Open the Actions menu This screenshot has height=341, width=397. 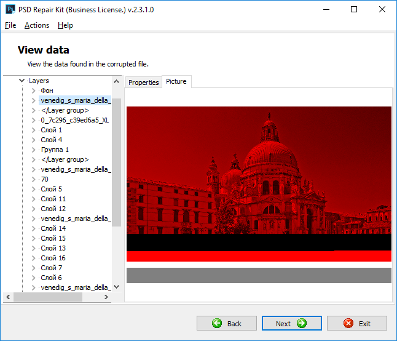pyautogui.click(x=37, y=25)
